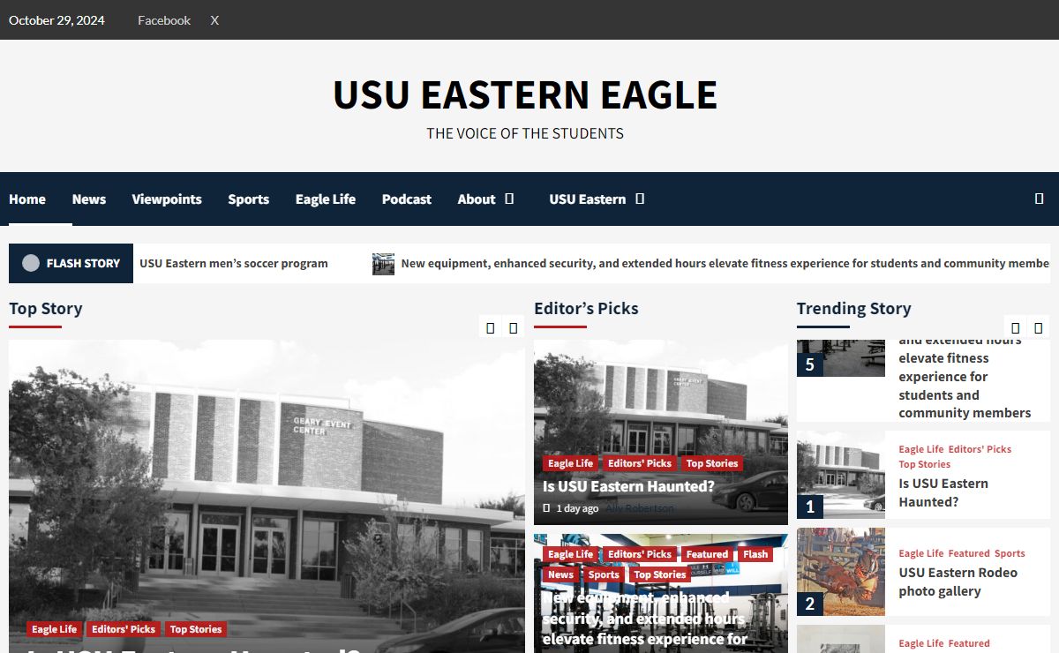Open the Viewpoints menu item
The image size is (1059, 653).
(167, 199)
